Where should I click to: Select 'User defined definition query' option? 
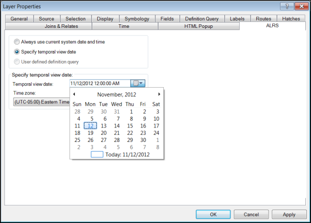[18, 61]
